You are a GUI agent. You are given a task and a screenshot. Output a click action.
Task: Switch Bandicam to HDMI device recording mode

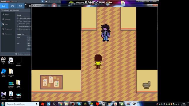[20, 6]
